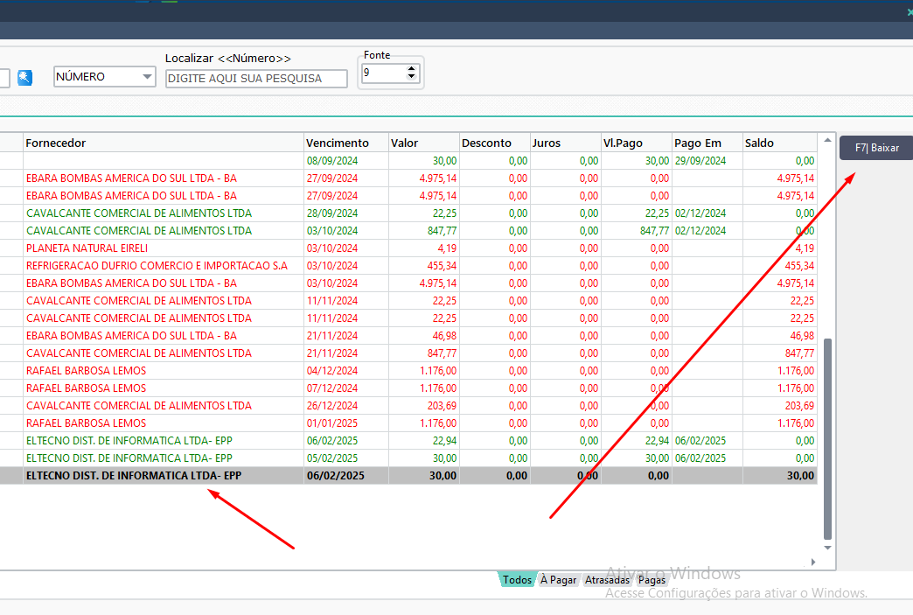Increase the Fonte size with up arrow
This screenshot has width=913, height=615.
412,69
